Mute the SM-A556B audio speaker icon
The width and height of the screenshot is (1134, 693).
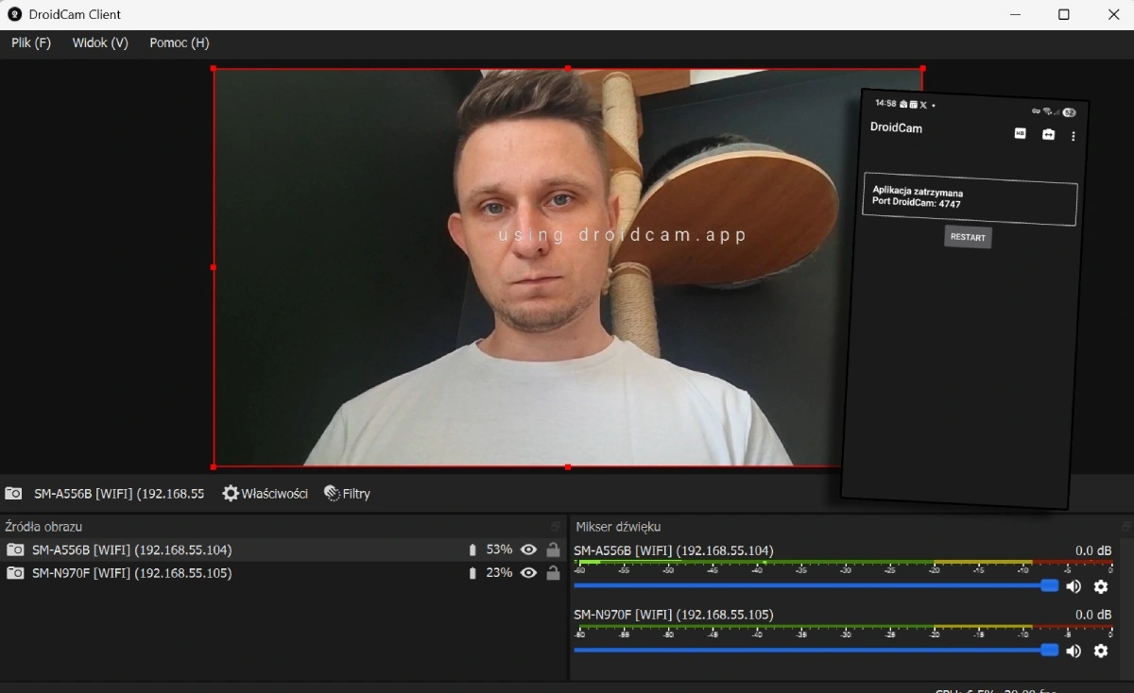pos(1074,586)
